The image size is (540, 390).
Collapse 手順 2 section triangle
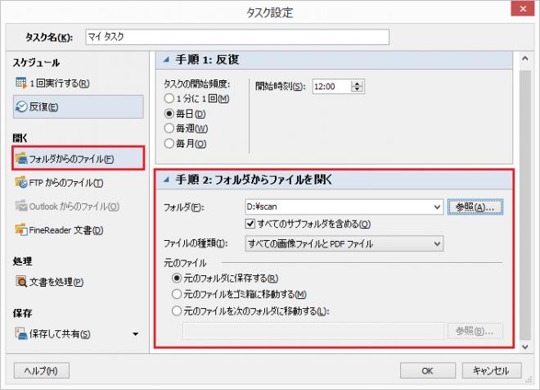(x=167, y=179)
